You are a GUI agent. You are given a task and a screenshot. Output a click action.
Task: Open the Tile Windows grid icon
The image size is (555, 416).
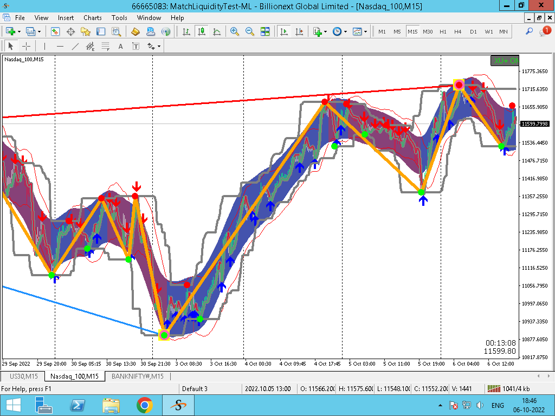265,31
